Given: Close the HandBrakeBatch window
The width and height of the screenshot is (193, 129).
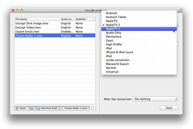Looking at the screenshot, I should 13,10.
